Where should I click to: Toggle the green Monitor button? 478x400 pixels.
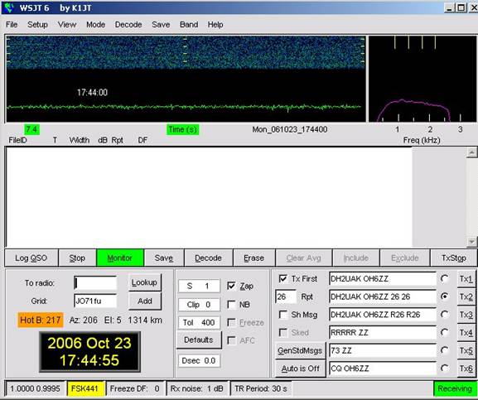(x=120, y=258)
